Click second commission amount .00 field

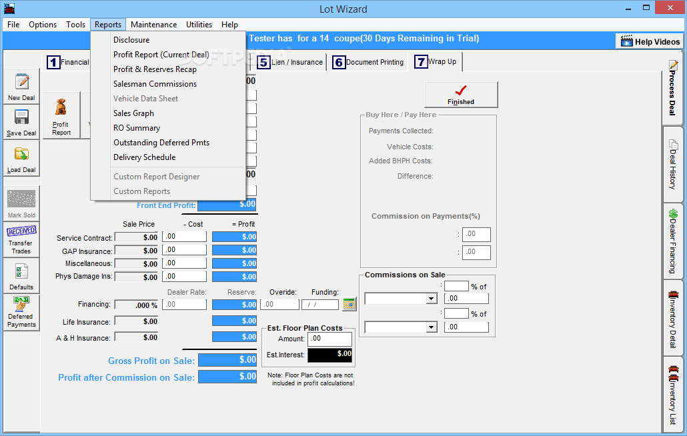466,327
